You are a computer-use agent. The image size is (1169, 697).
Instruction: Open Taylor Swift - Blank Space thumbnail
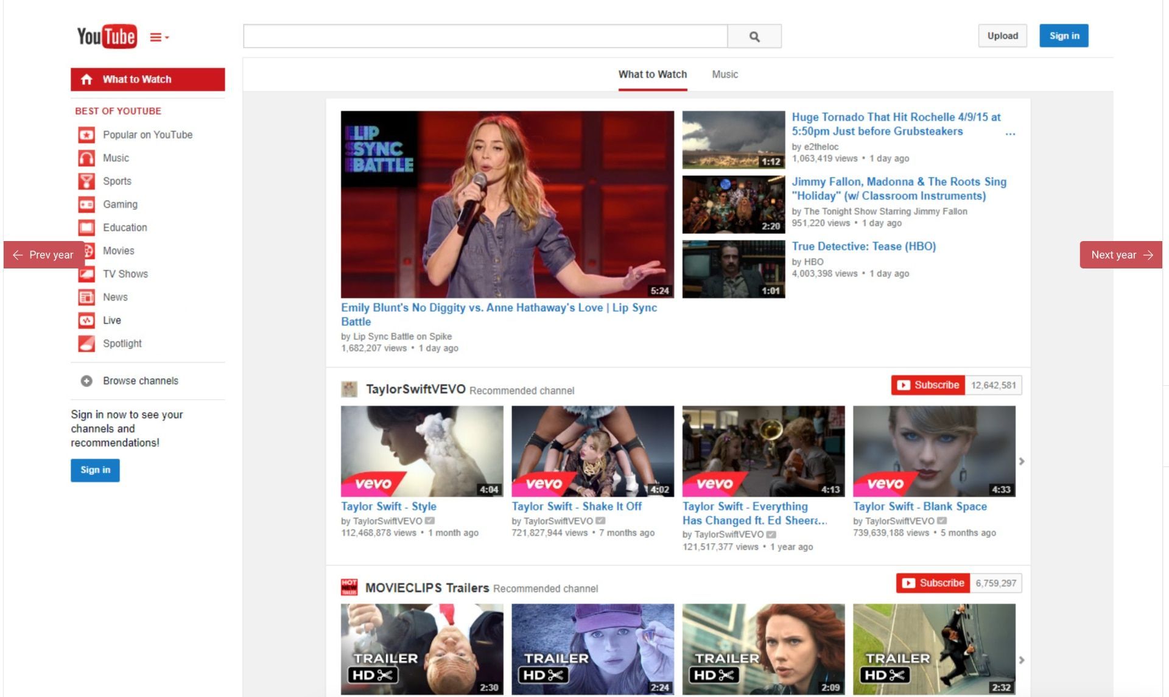[934, 451]
